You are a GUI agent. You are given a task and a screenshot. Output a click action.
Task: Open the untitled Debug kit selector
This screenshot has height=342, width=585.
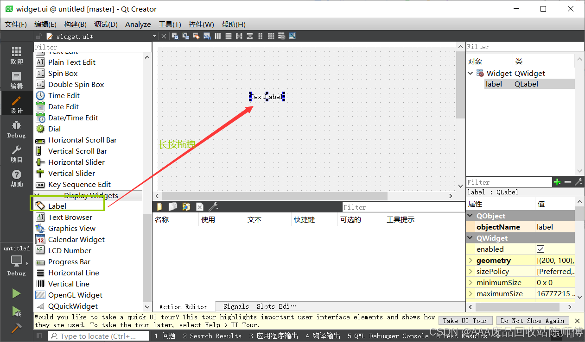(17, 261)
